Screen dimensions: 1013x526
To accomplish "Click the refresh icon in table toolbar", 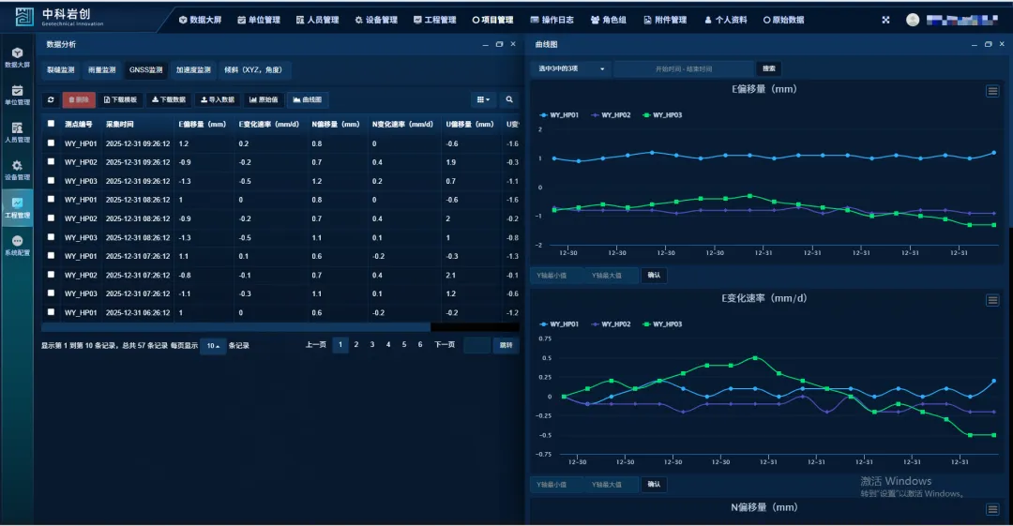I will point(51,99).
